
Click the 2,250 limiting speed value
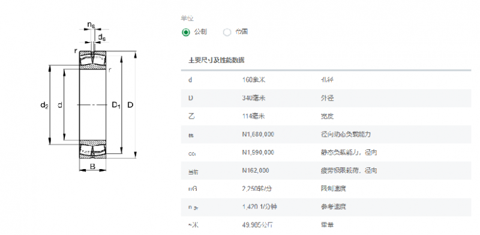[257, 188]
